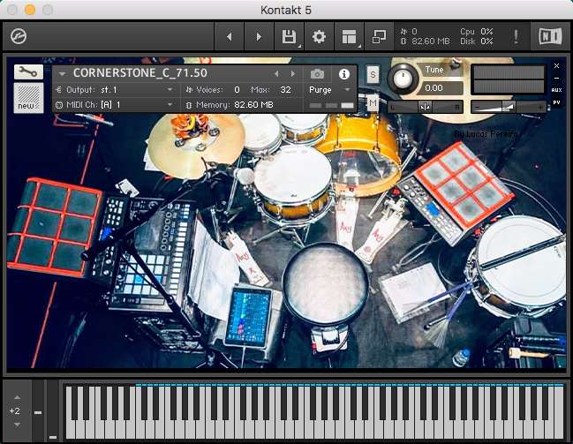Load previous instrument via header left arrow
The height and width of the screenshot is (444, 573).
pos(276,74)
